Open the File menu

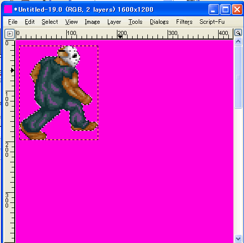(x=13, y=22)
